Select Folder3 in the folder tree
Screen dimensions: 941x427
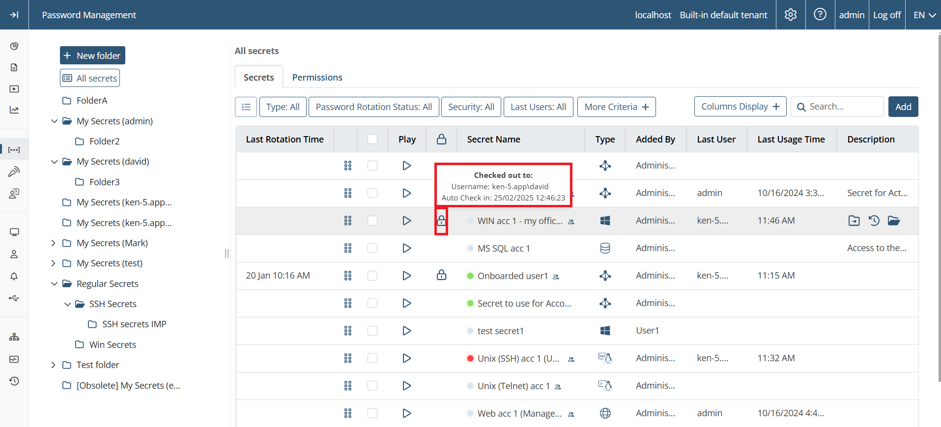(x=104, y=182)
